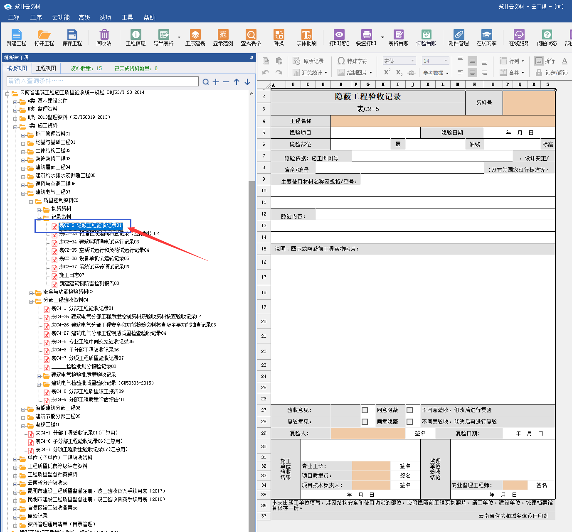Tick 不同意验收 checkbox in 验收意见 row
The image size is (572, 532).
(409, 410)
